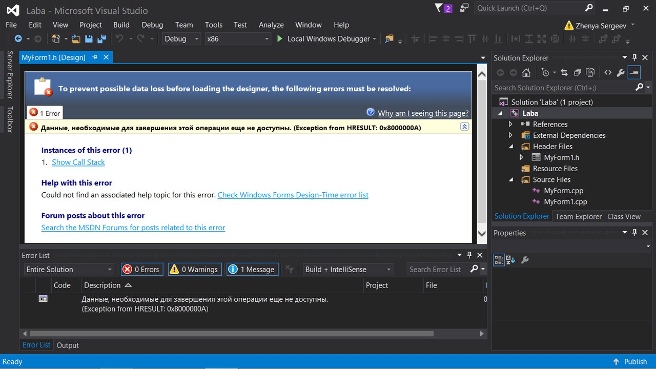Click the Send Feedback icon
Screen dimensions: 656x369
(x=464, y=8)
